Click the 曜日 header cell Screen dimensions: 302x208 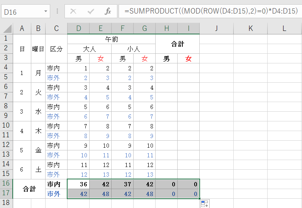(38, 49)
